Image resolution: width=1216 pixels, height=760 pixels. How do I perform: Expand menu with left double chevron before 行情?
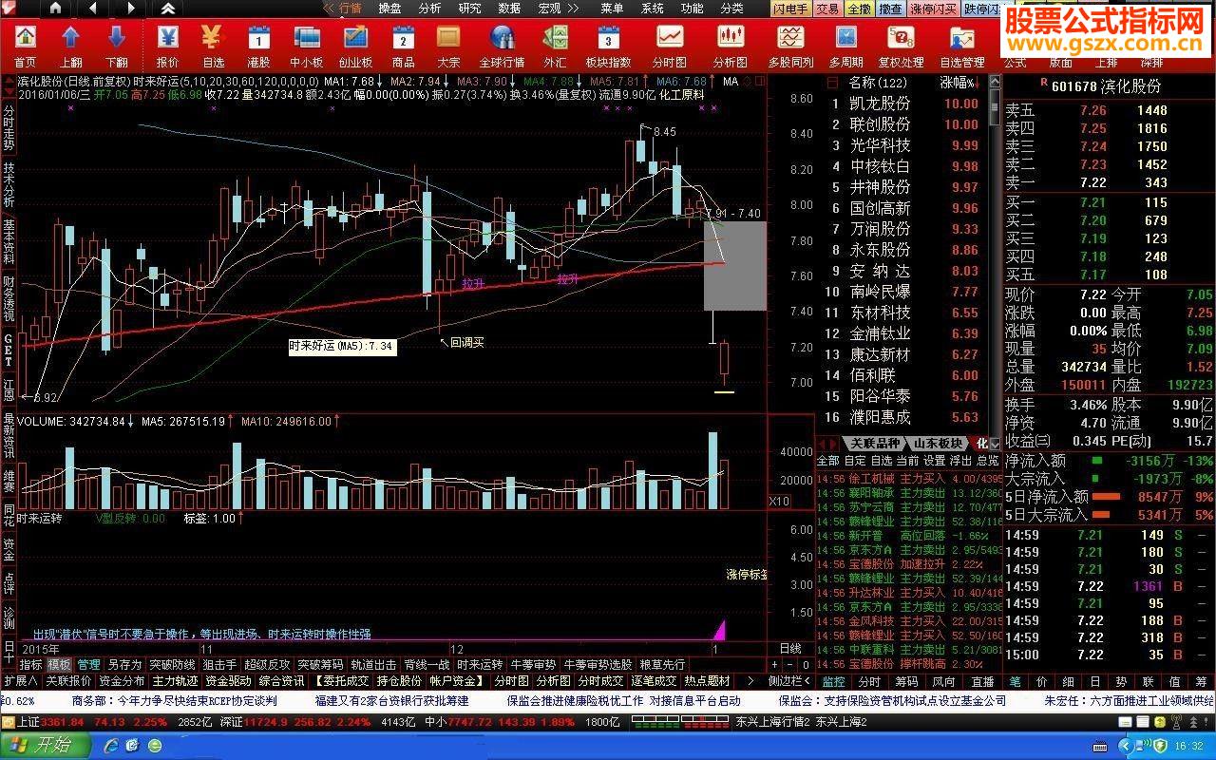coord(329,9)
